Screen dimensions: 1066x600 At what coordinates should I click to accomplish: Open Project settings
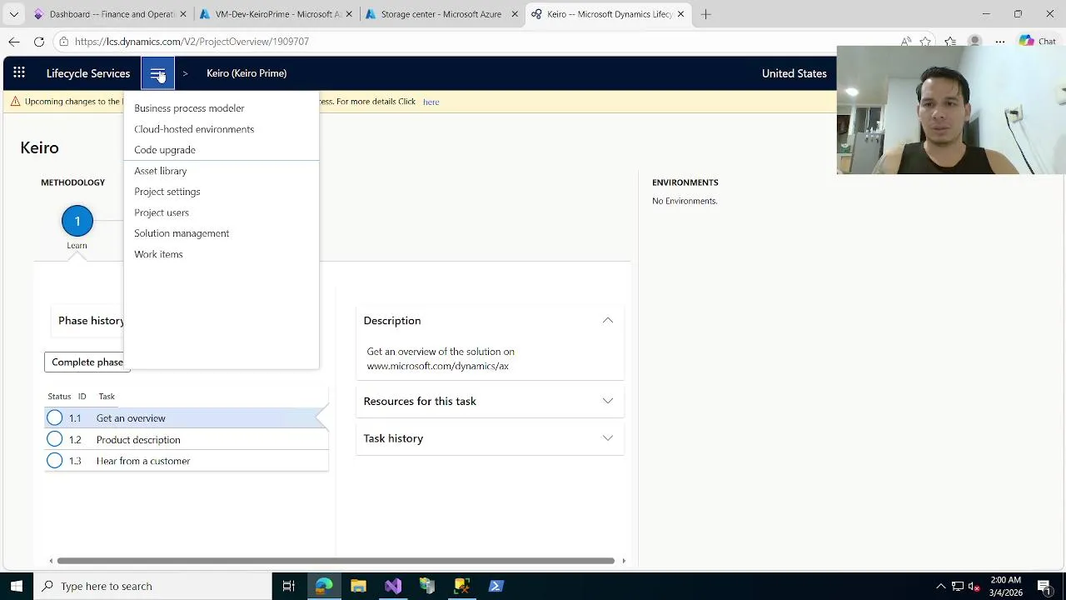coord(167,192)
